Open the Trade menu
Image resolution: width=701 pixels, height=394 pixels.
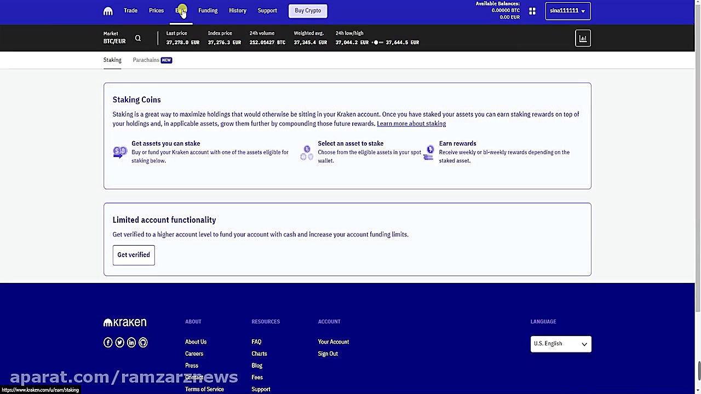tap(130, 10)
